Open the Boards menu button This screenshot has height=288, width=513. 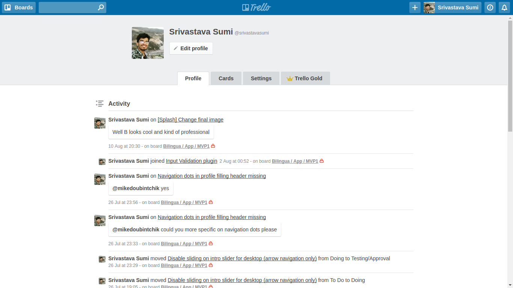19,7
